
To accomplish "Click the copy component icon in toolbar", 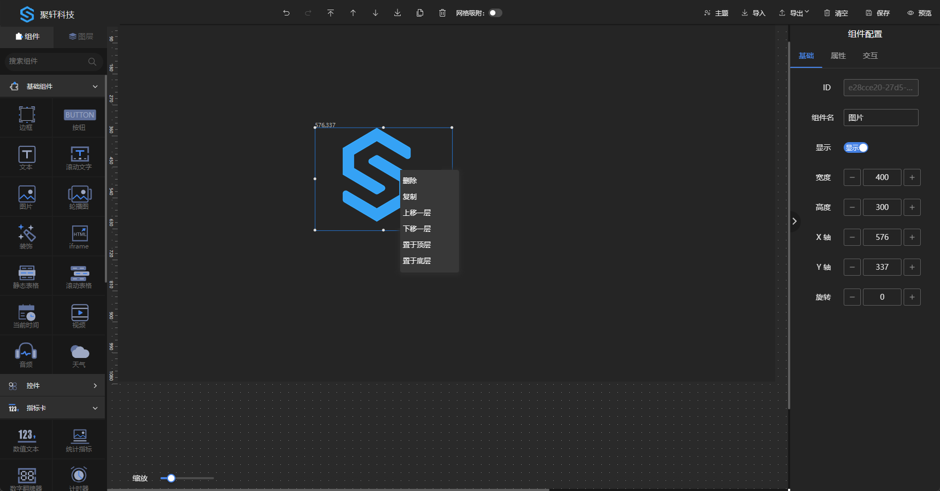I will tap(420, 13).
